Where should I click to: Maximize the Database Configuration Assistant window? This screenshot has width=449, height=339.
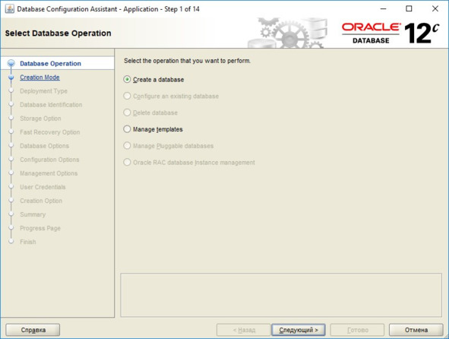(x=409, y=9)
